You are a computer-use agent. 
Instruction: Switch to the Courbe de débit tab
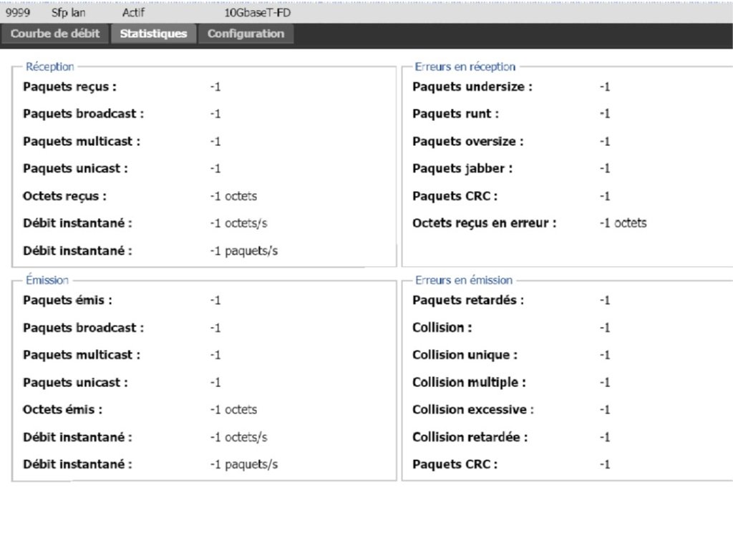[55, 34]
